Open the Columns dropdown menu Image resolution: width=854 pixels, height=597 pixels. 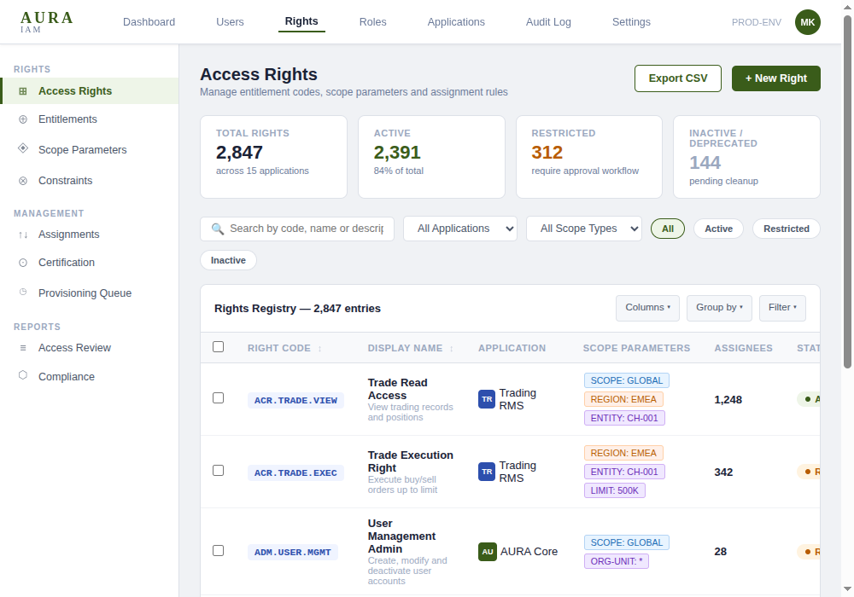647,308
